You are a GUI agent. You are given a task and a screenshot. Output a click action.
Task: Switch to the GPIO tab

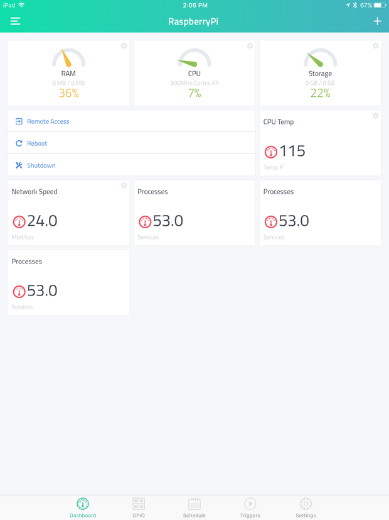139,507
